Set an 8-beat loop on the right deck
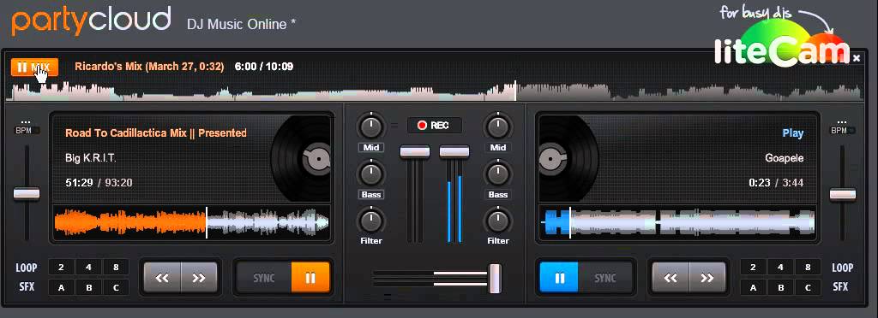 (808, 268)
